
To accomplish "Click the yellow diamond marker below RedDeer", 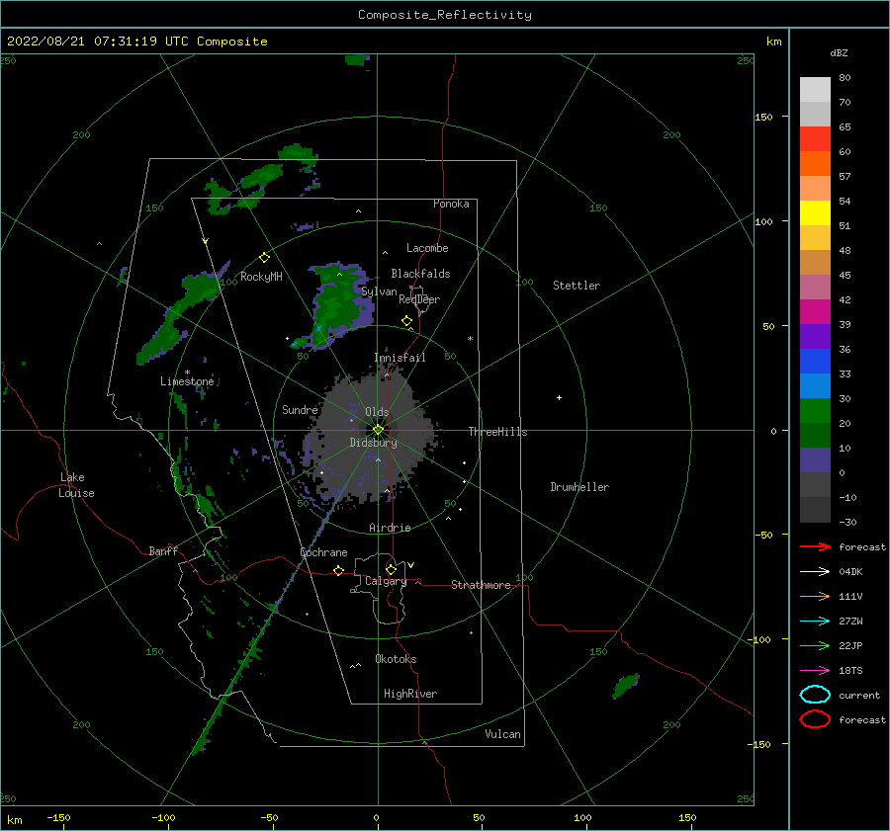I will pos(406,321).
